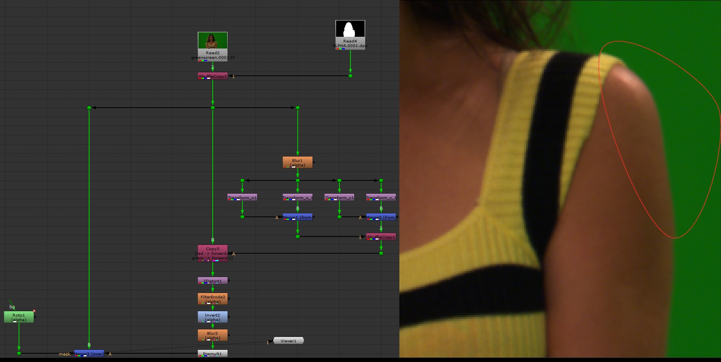Screen dimensions: 721x362
Task: Select the Merge3 (over) node
Action: 89,354
